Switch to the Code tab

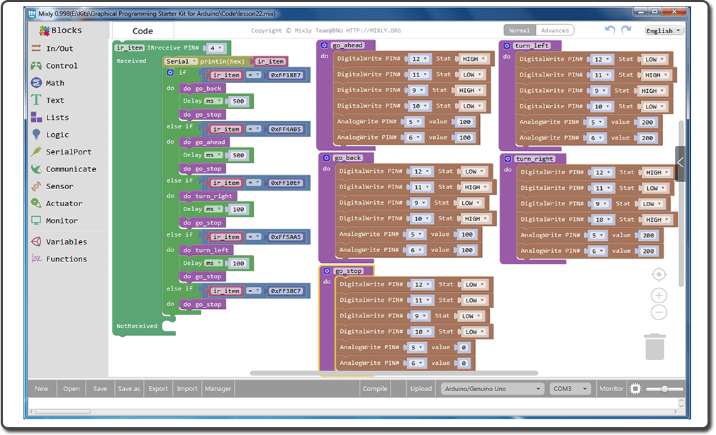142,30
